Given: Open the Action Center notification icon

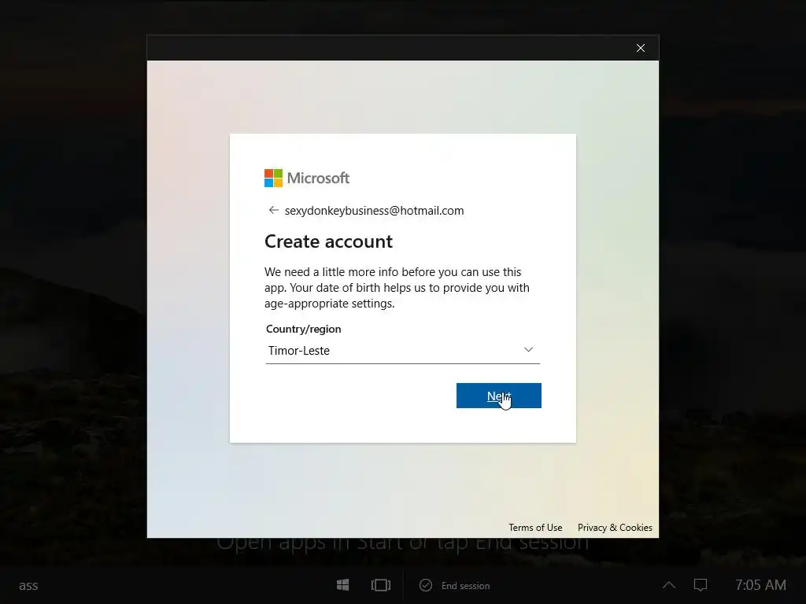Looking at the screenshot, I should pyautogui.click(x=701, y=585).
